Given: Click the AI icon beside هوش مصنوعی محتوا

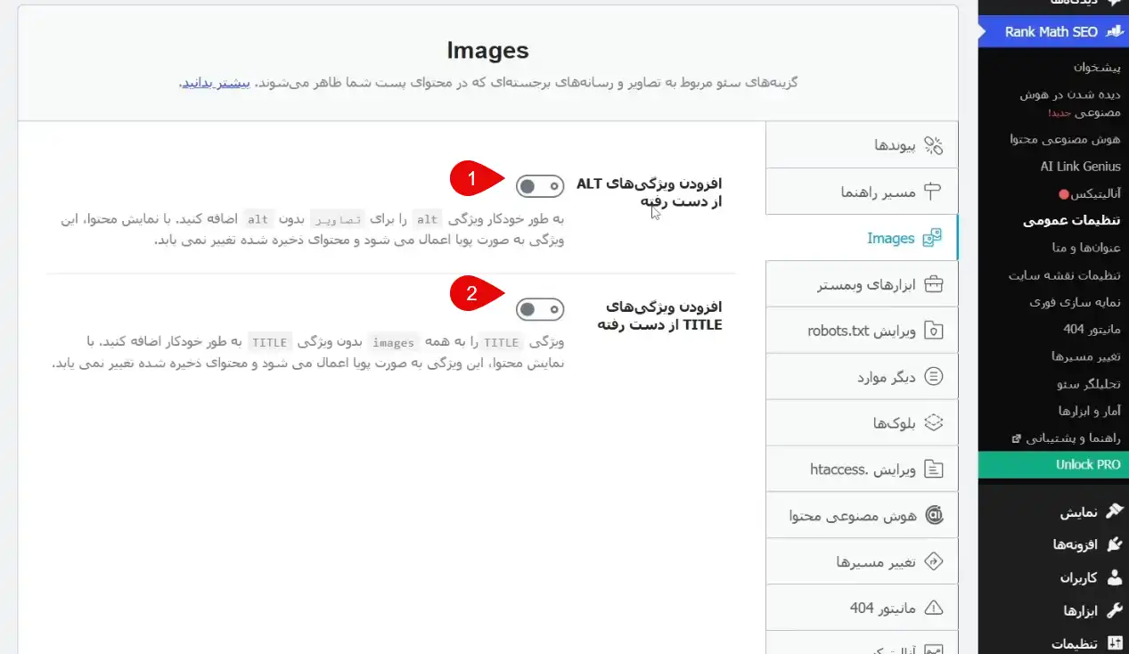Looking at the screenshot, I should pos(933,515).
